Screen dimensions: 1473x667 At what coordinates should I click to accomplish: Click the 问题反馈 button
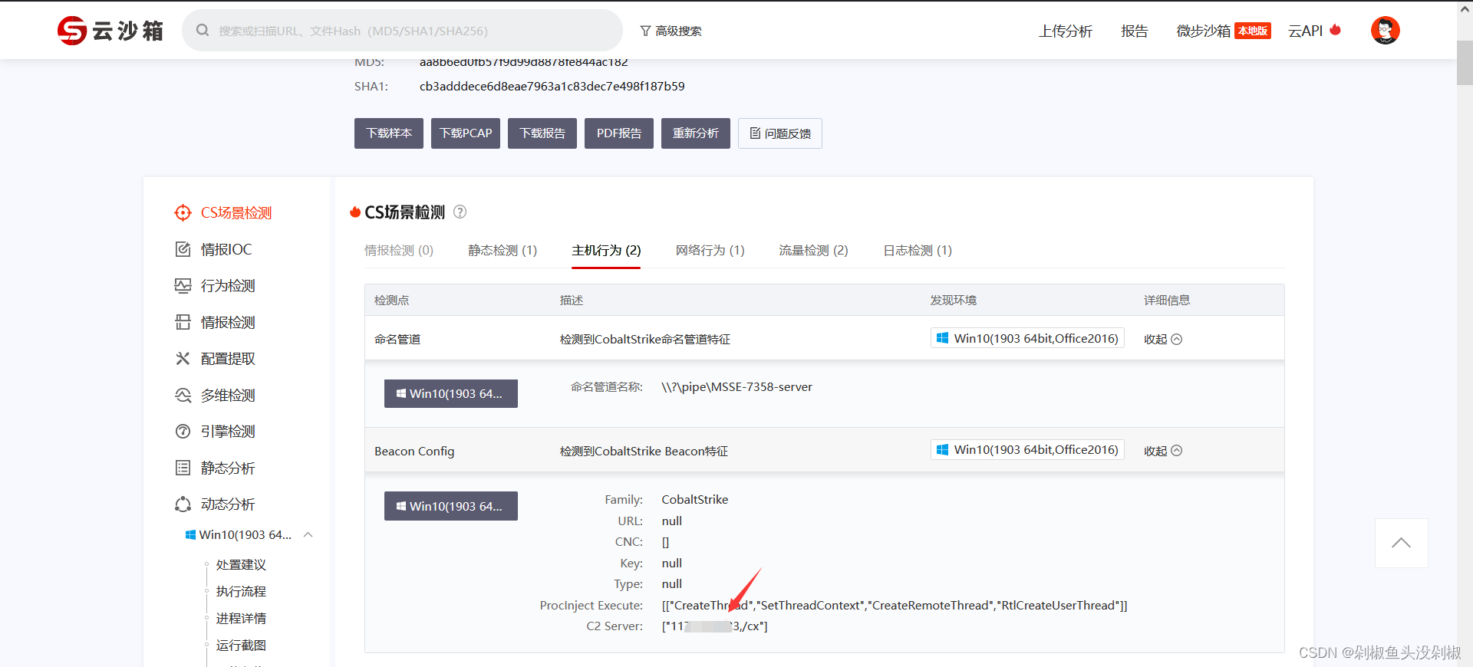point(780,133)
